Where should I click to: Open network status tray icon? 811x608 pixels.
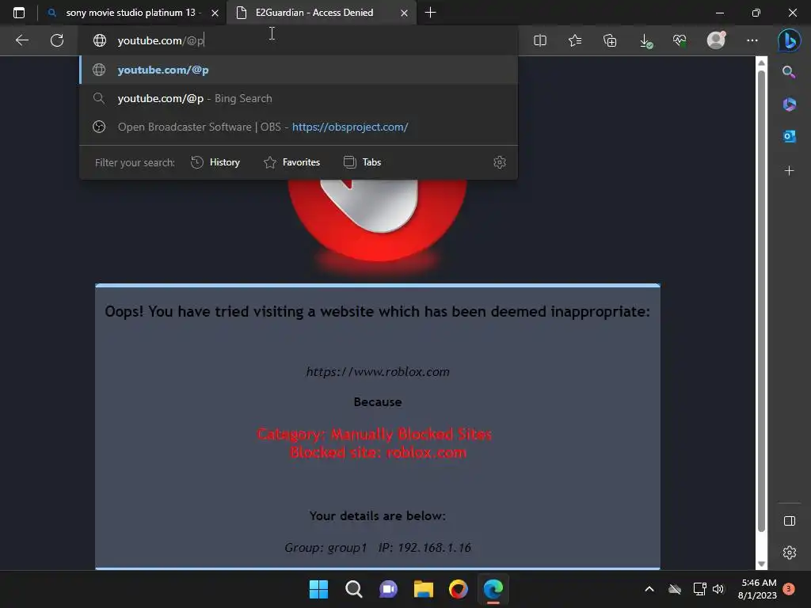click(700, 589)
